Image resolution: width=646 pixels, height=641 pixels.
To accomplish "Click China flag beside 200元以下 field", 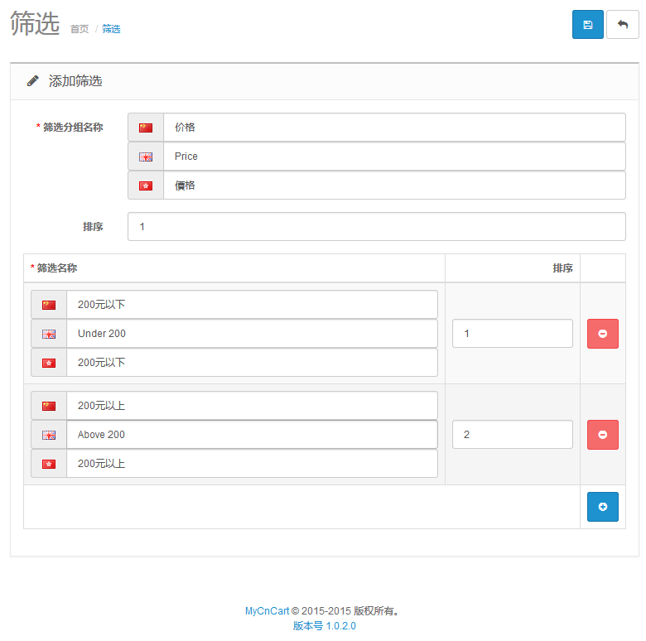I will (49, 305).
